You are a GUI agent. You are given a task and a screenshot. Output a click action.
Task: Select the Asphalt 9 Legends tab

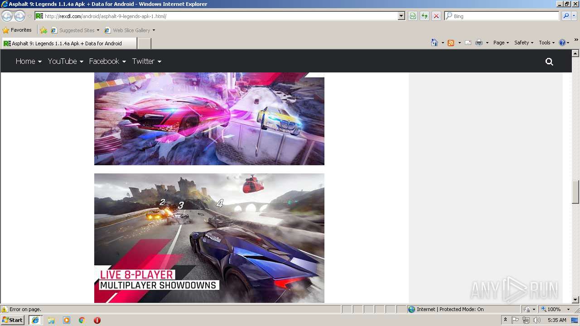[68, 43]
